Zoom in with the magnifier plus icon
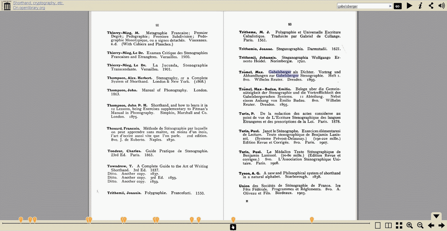 pos(409,225)
